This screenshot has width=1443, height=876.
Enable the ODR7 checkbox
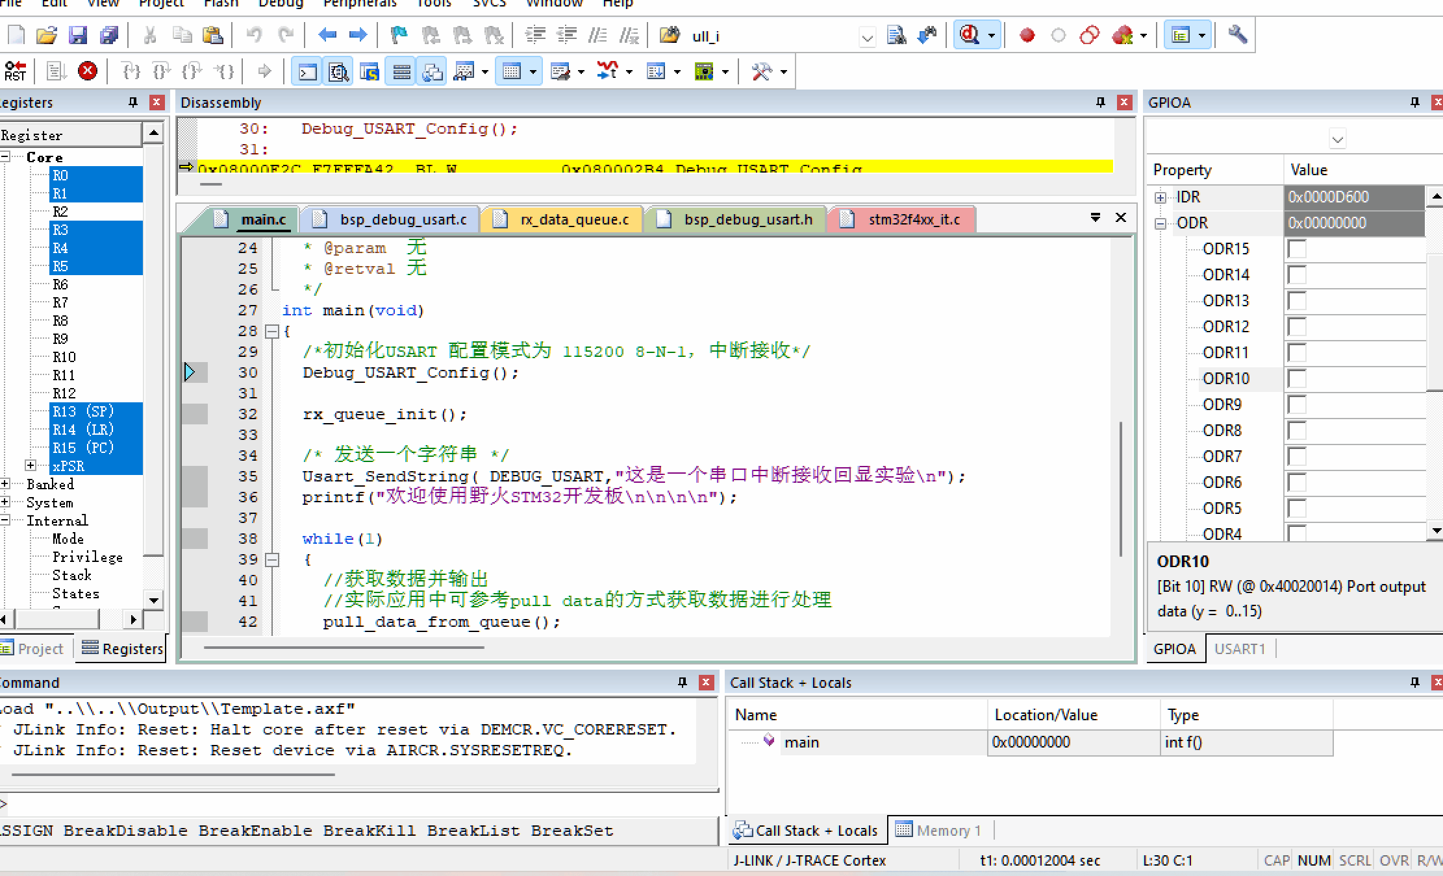[x=1297, y=457]
